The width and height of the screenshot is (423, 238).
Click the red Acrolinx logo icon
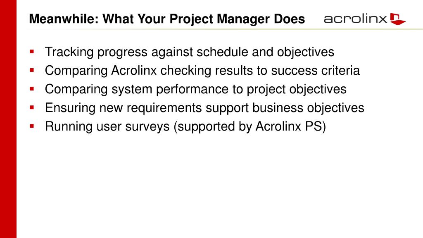point(398,19)
